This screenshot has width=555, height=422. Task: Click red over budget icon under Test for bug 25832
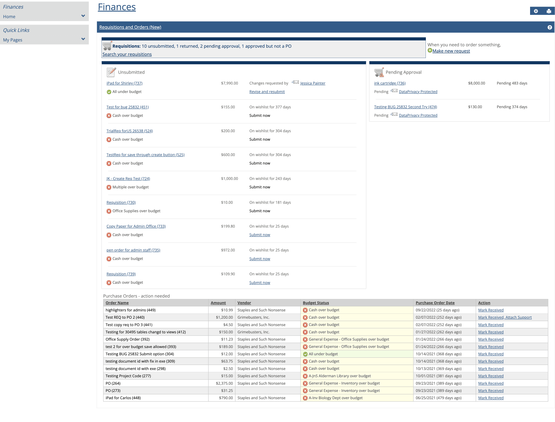coord(109,116)
